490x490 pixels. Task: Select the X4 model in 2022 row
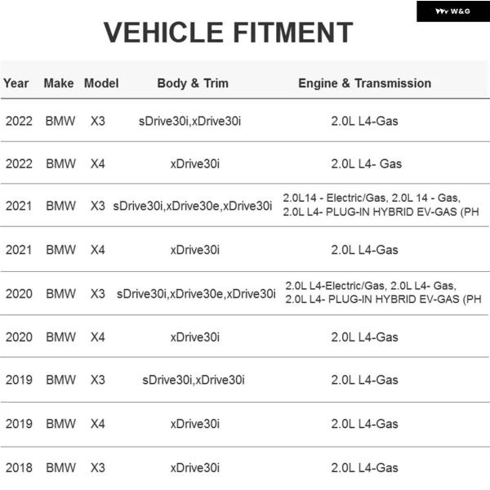click(x=98, y=164)
